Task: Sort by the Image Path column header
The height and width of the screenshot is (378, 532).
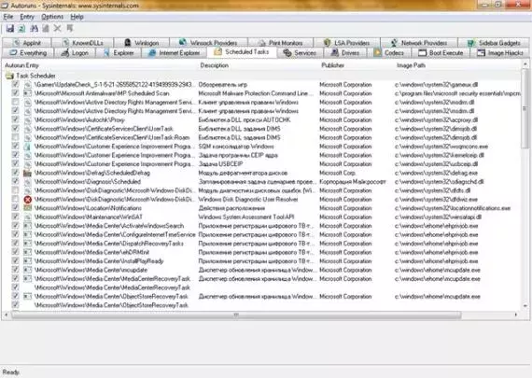Action: point(457,65)
